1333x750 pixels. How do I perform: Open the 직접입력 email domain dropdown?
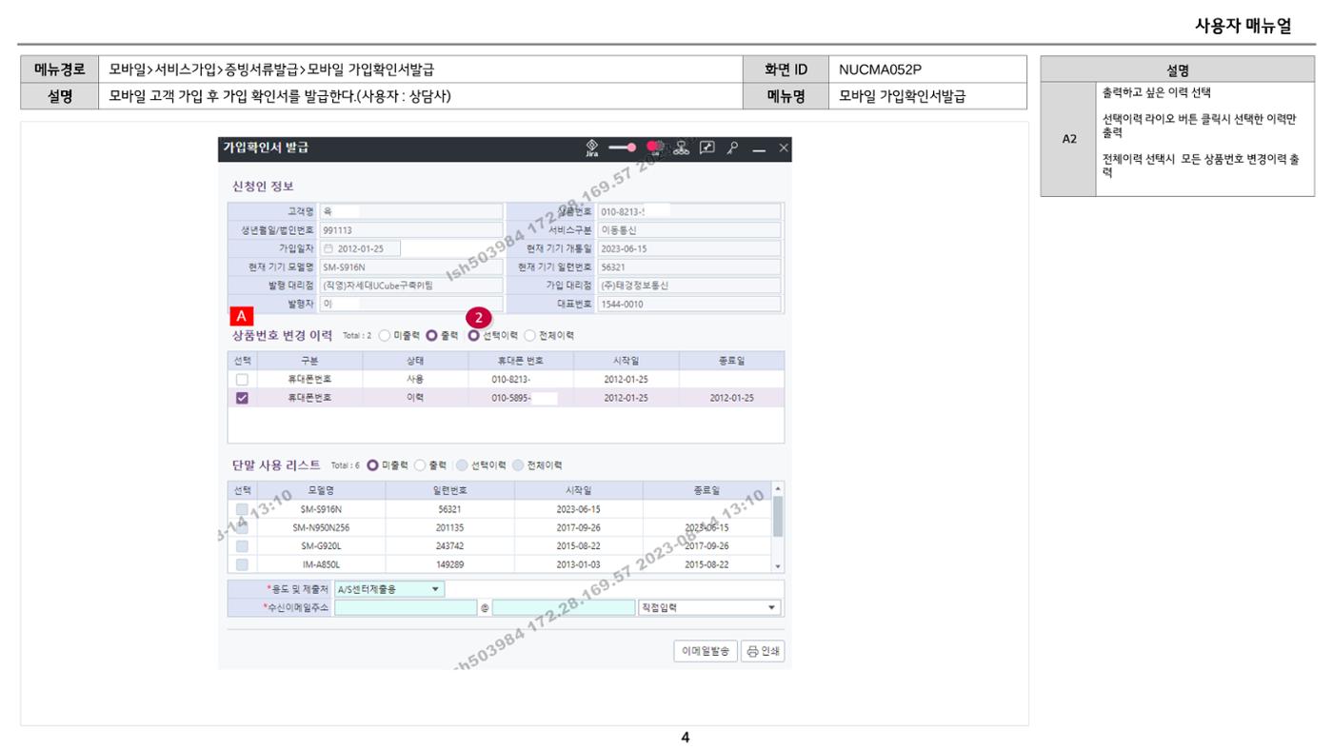coord(709,607)
